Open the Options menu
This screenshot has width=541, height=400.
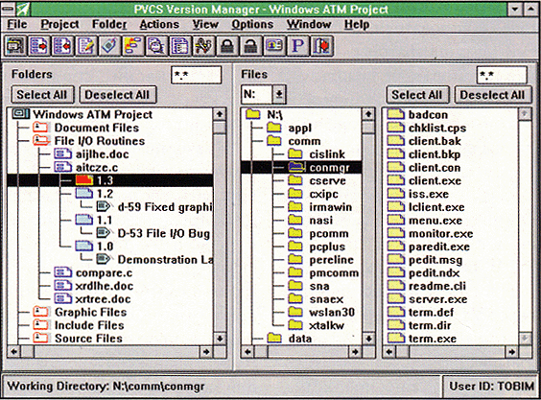click(252, 24)
